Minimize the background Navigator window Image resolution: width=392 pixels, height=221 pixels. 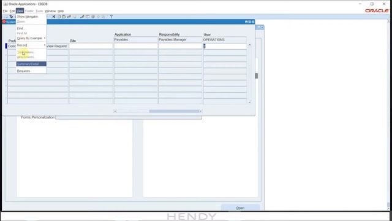(259, 27)
